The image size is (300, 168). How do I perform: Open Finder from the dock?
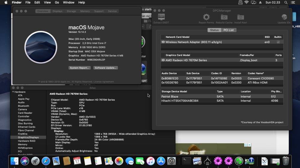(x=14, y=161)
